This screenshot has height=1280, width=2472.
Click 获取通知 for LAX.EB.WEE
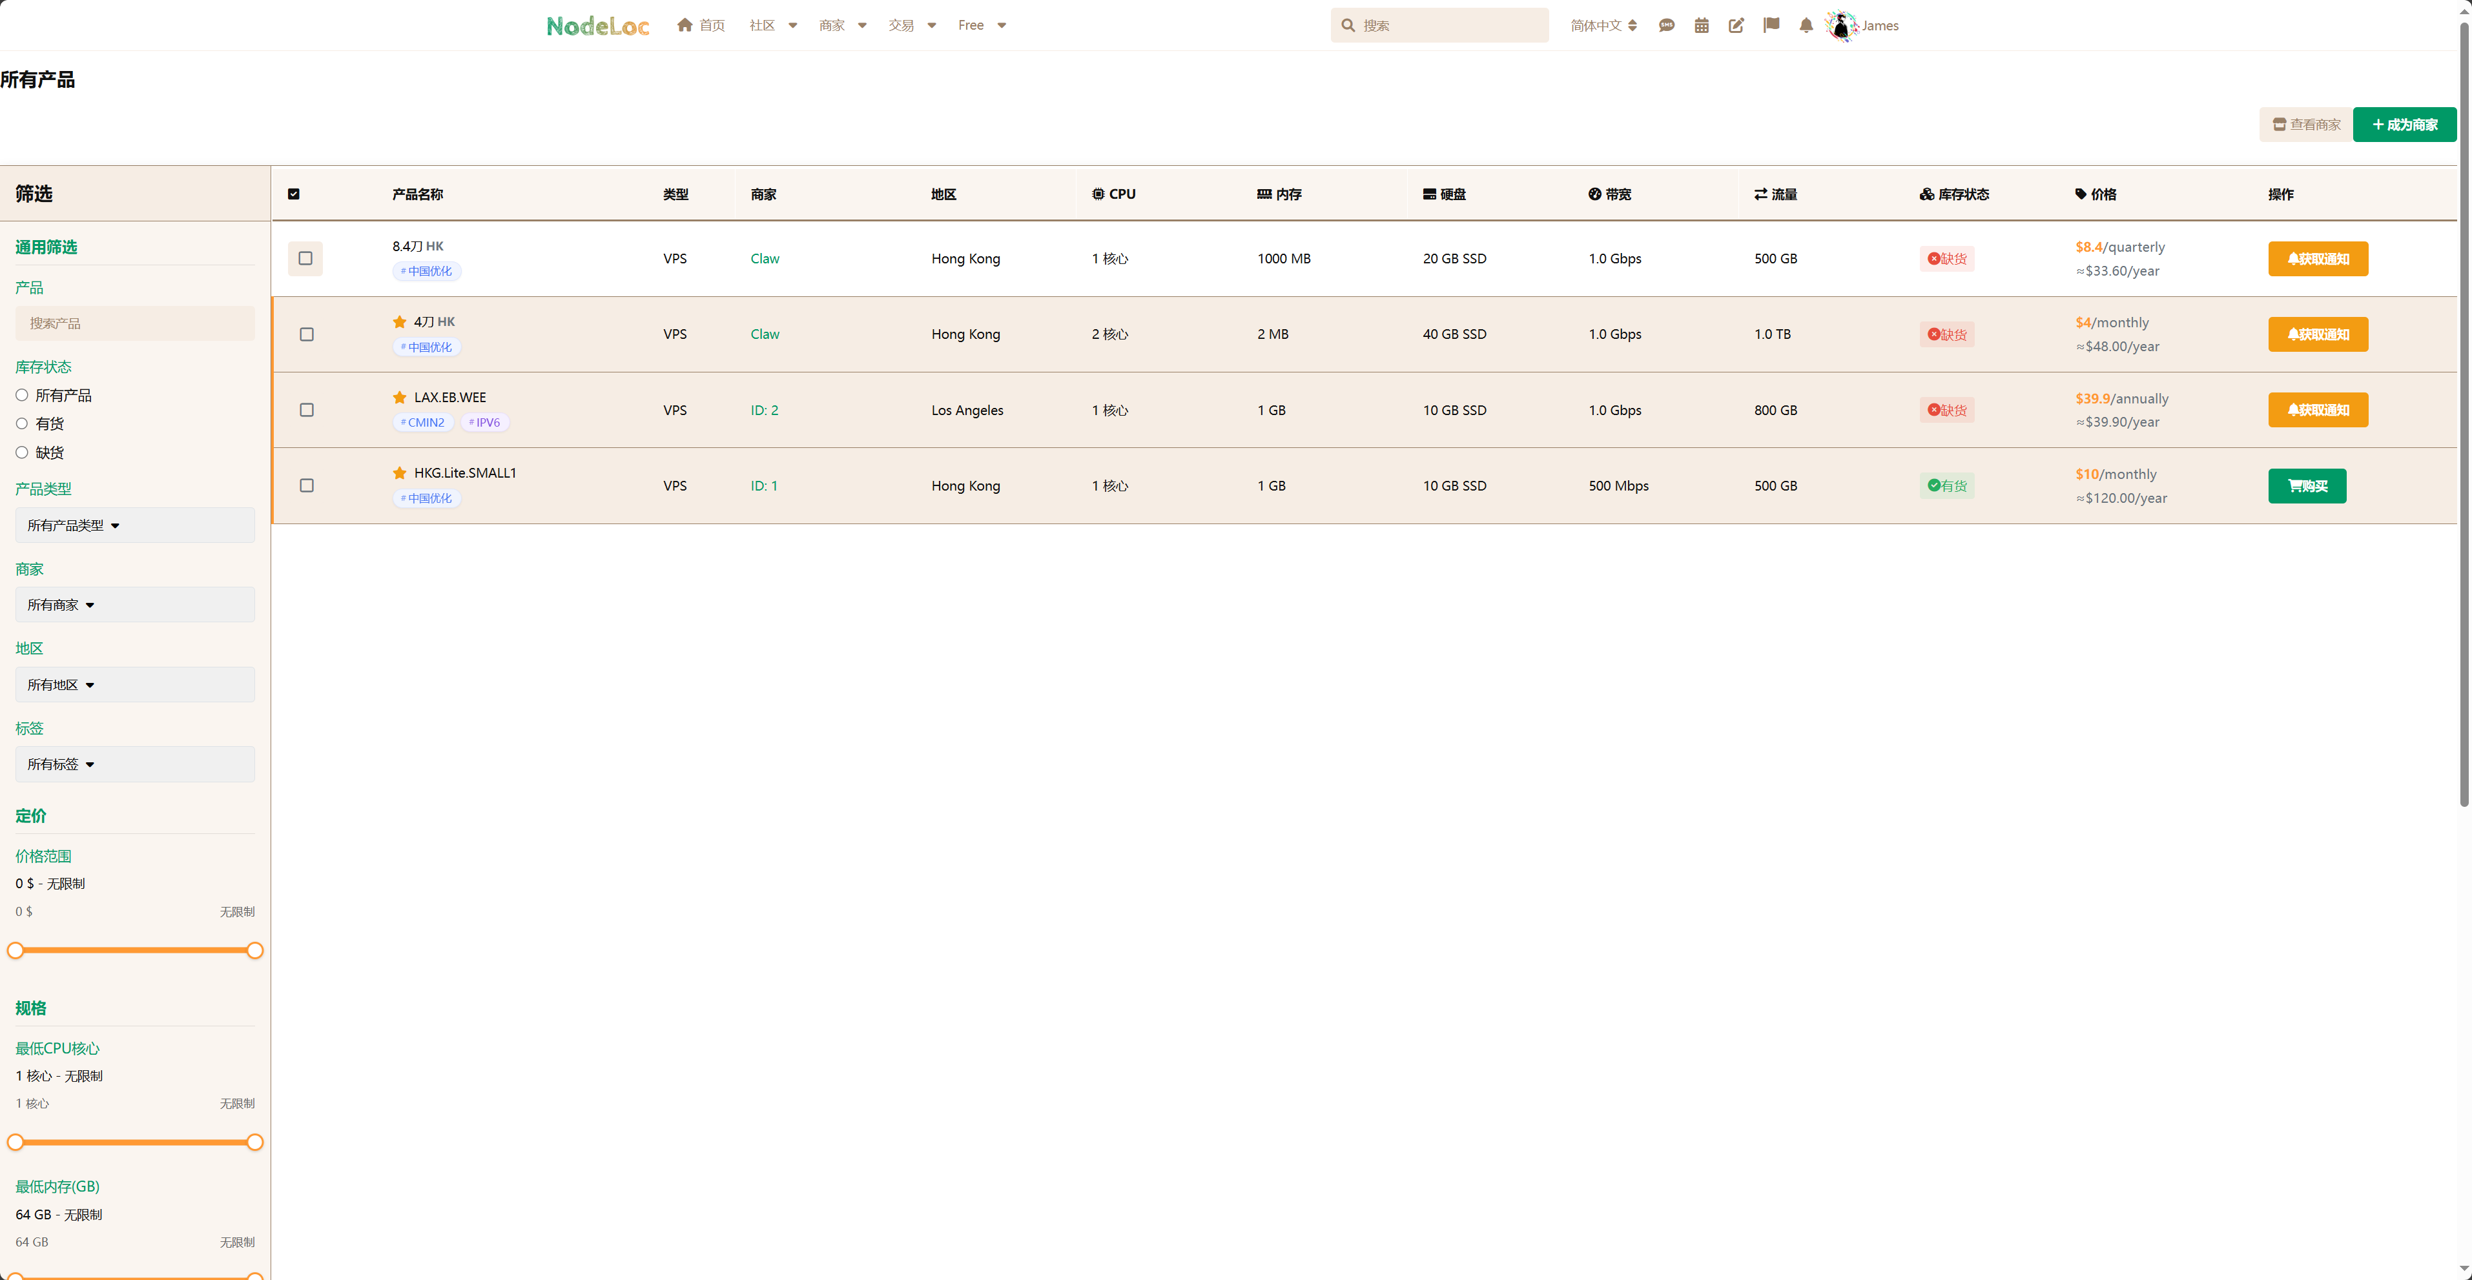tap(2318, 410)
